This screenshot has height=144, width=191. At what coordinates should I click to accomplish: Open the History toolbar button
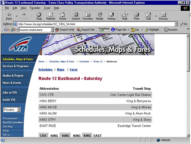click(x=111, y=16)
